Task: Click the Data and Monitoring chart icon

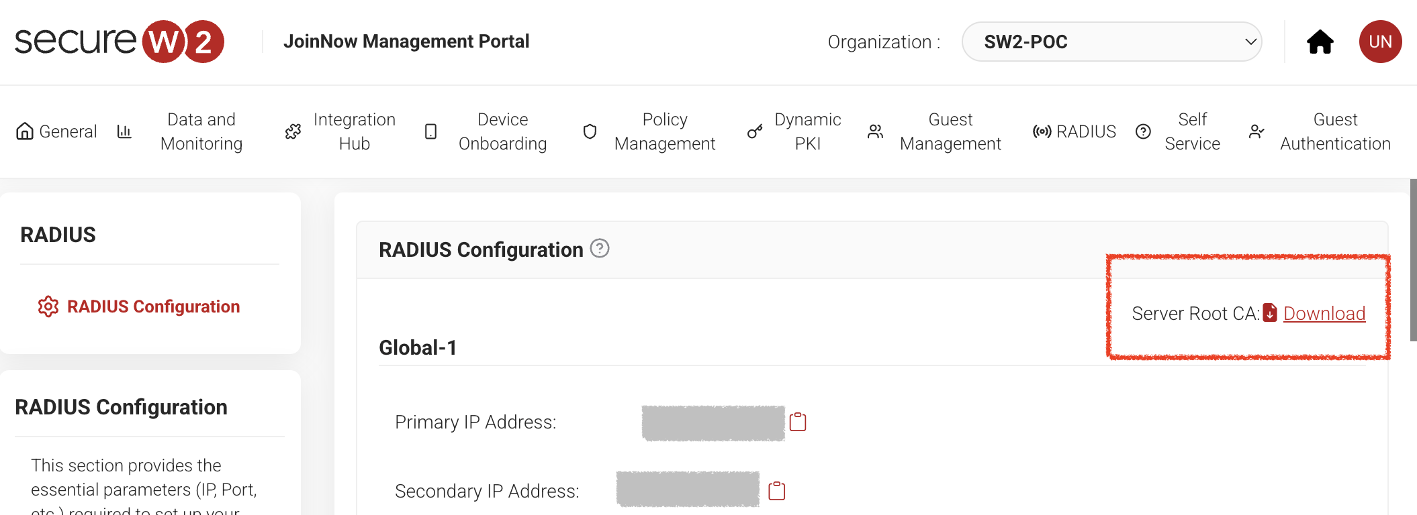Action: 124,131
